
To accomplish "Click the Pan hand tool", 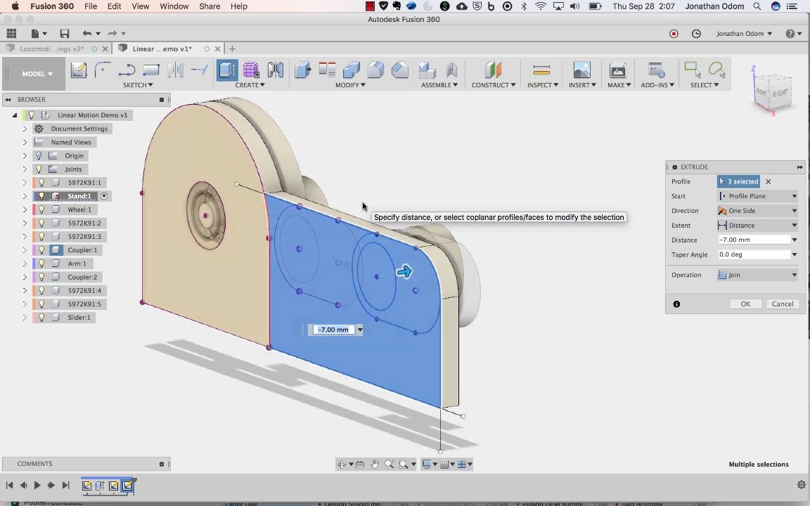I will click(x=375, y=464).
